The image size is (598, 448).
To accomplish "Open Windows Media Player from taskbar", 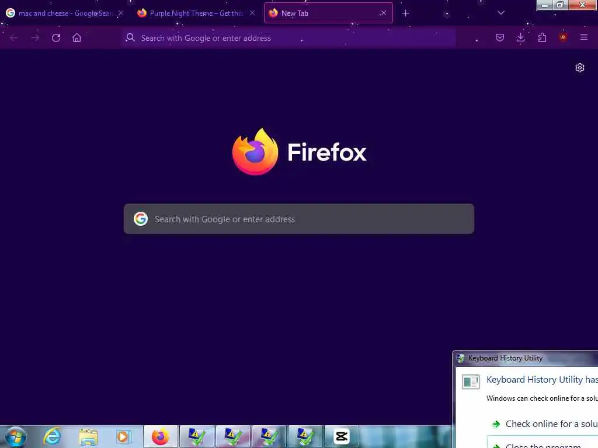I will pyautogui.click(x=123, y=436).
